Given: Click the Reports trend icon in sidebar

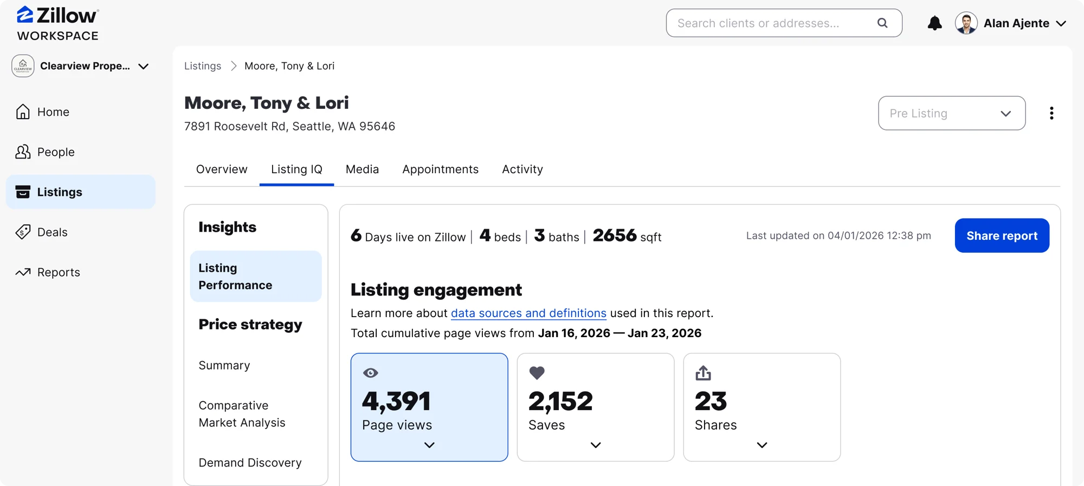Looking at the screenshot, I should click(x=23, y=272).
